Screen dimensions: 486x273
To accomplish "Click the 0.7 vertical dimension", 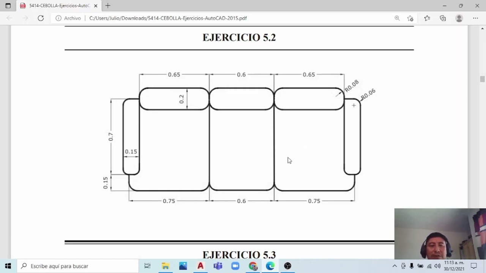I will pos(110,137).
